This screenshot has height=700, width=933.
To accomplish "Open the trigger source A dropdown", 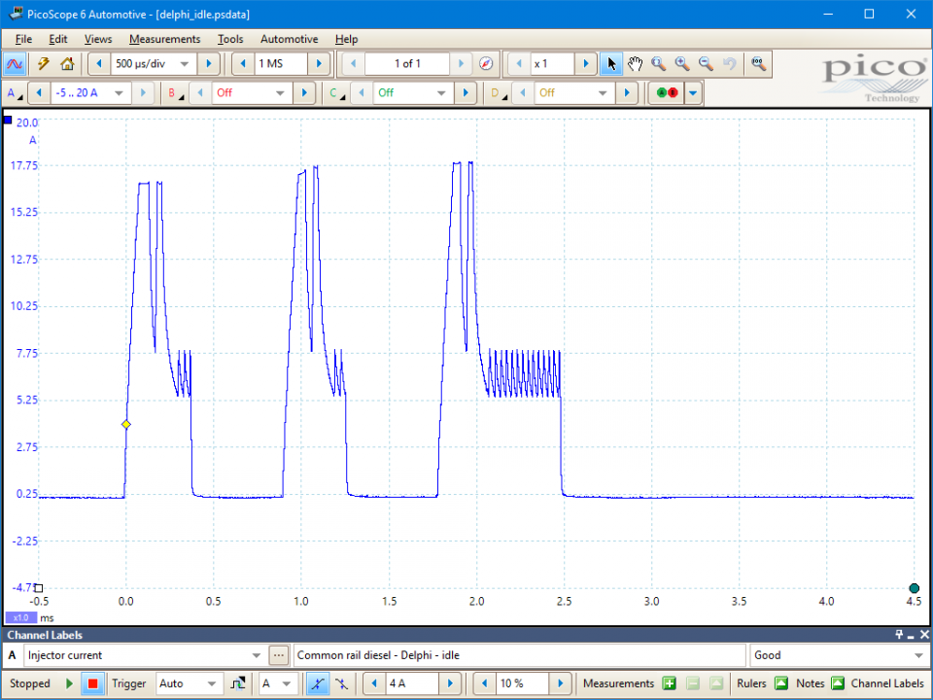I will tap(287, 683).
